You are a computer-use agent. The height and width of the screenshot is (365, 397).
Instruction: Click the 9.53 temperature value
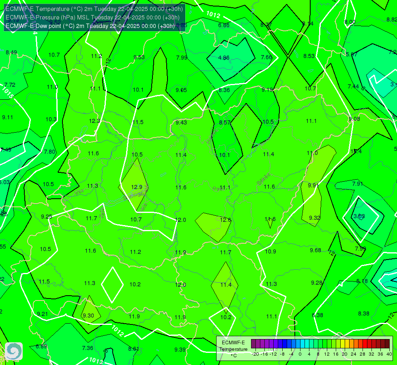click(139, 57)
